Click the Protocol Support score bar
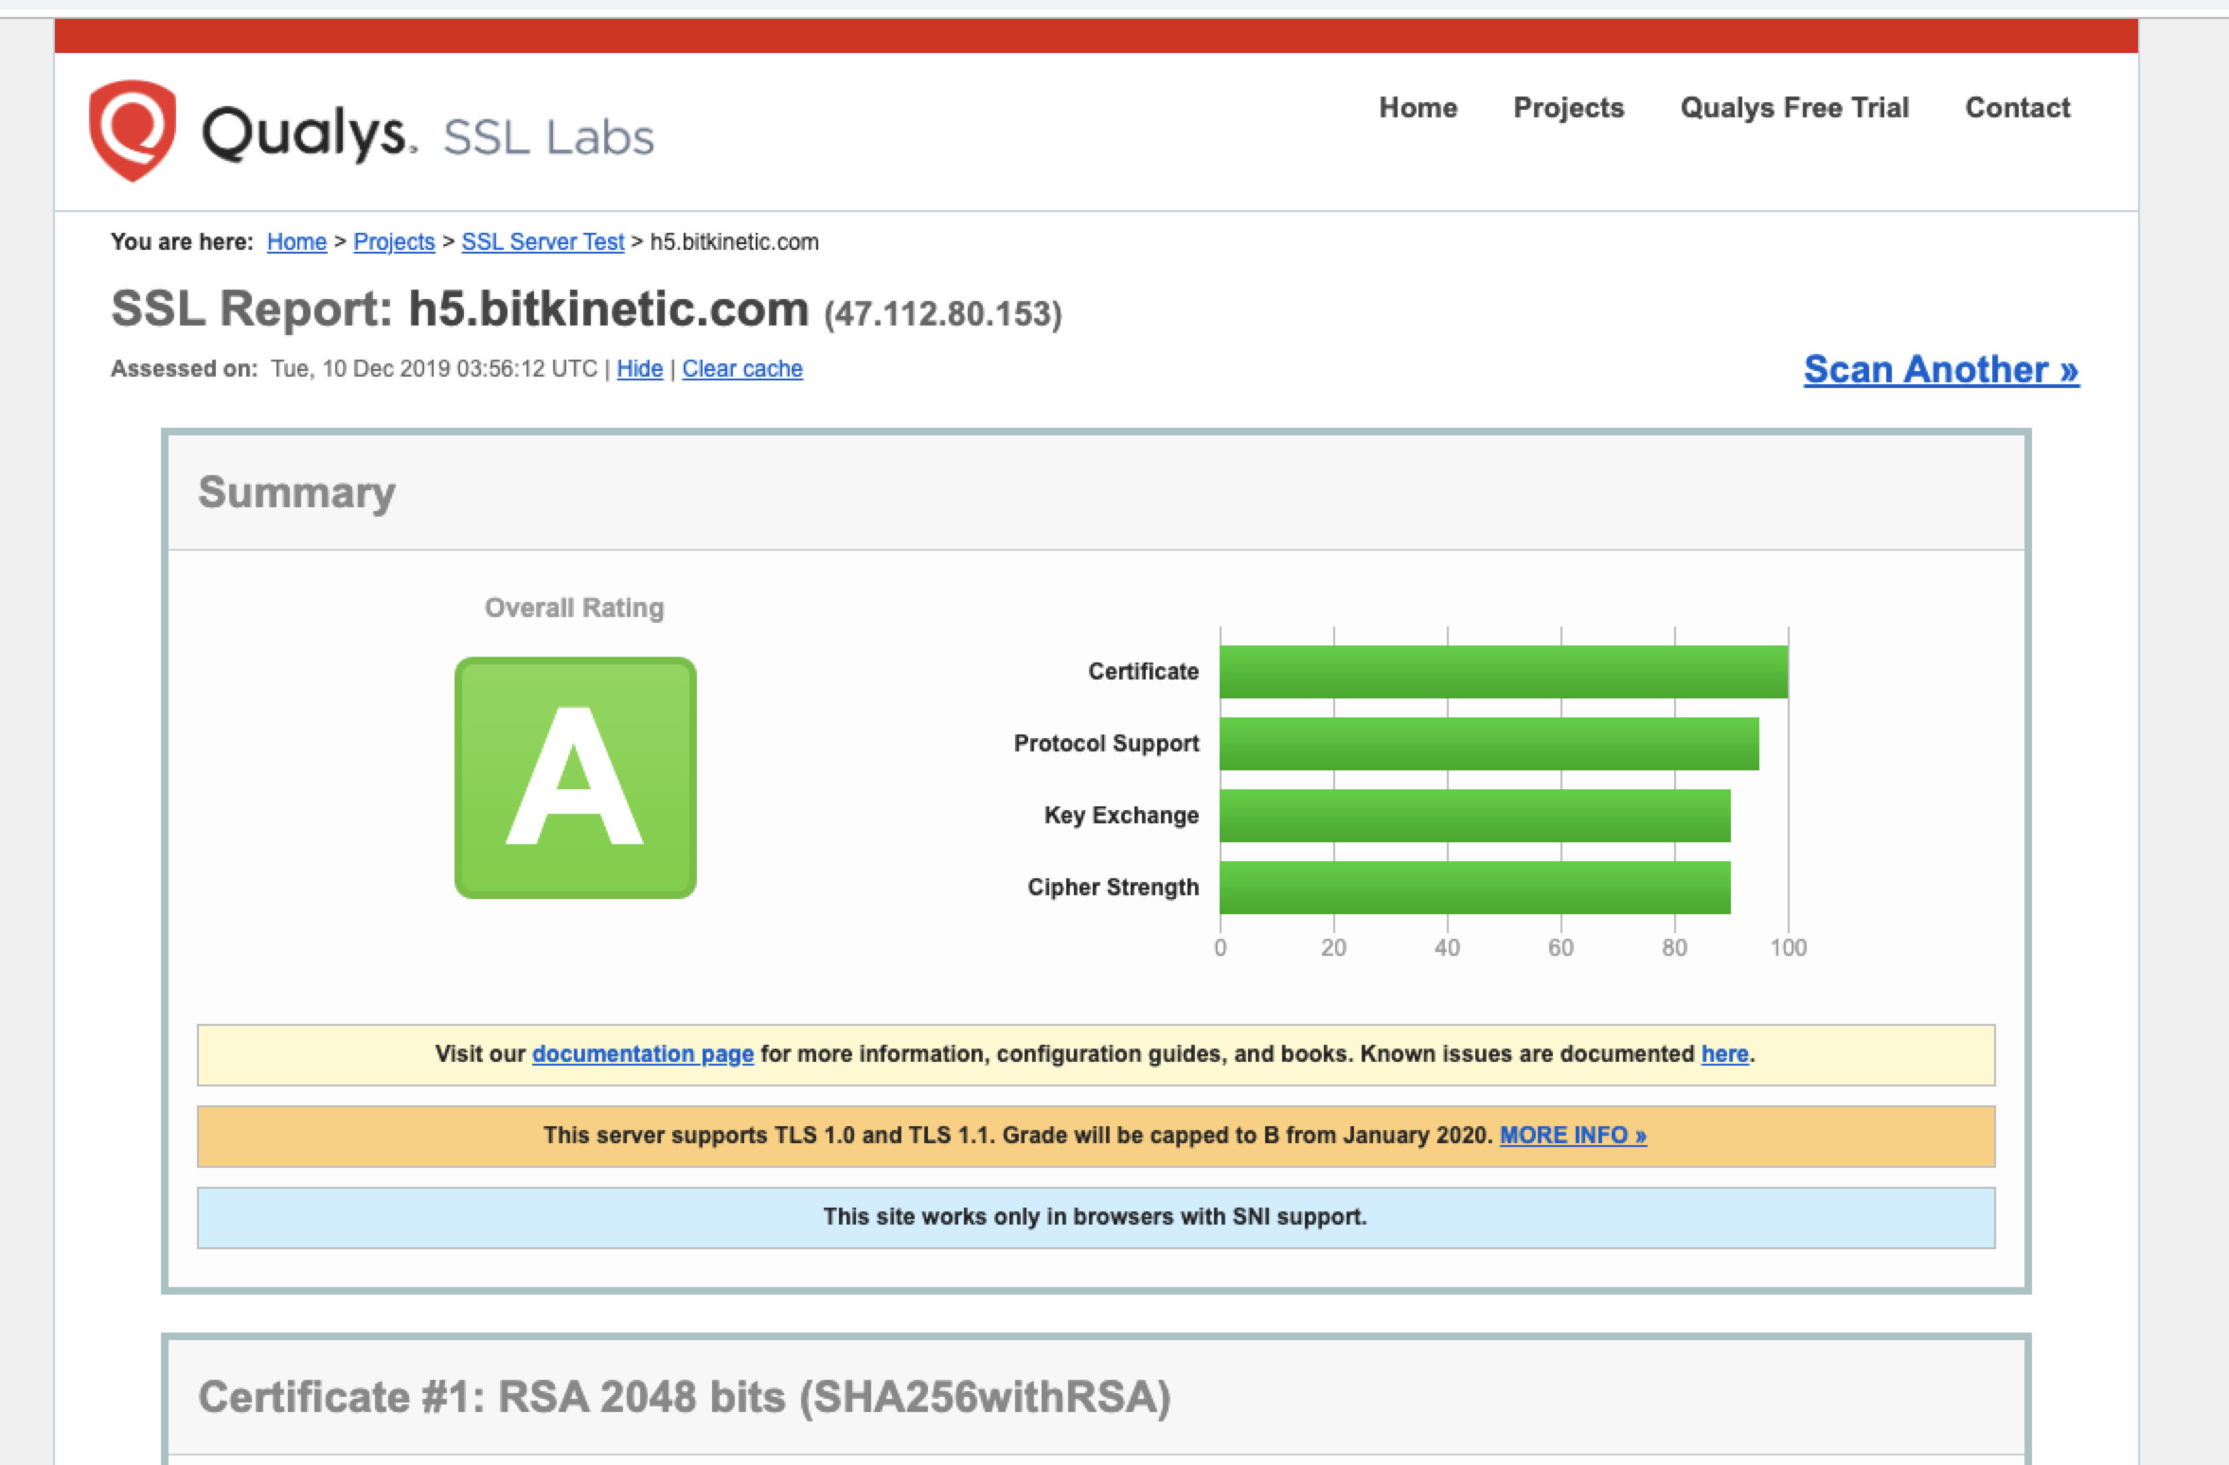2229x1465 pixels. click(1489, 744)
